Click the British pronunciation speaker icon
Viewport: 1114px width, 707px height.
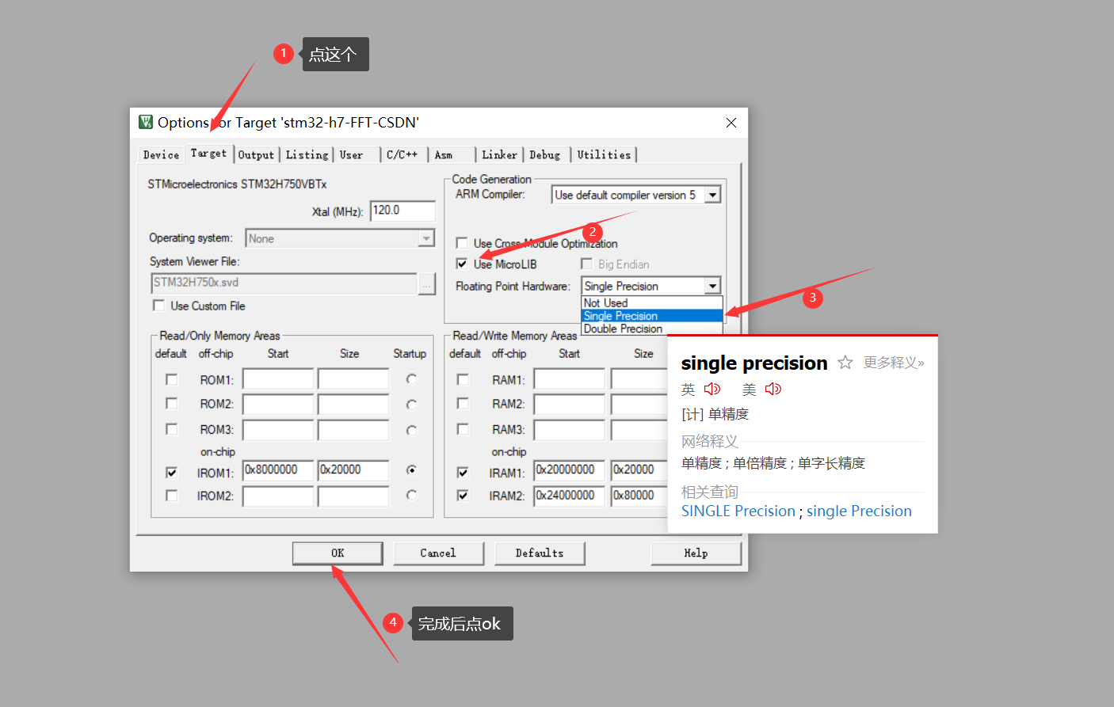pyautogui.click(x=712, y=389)
